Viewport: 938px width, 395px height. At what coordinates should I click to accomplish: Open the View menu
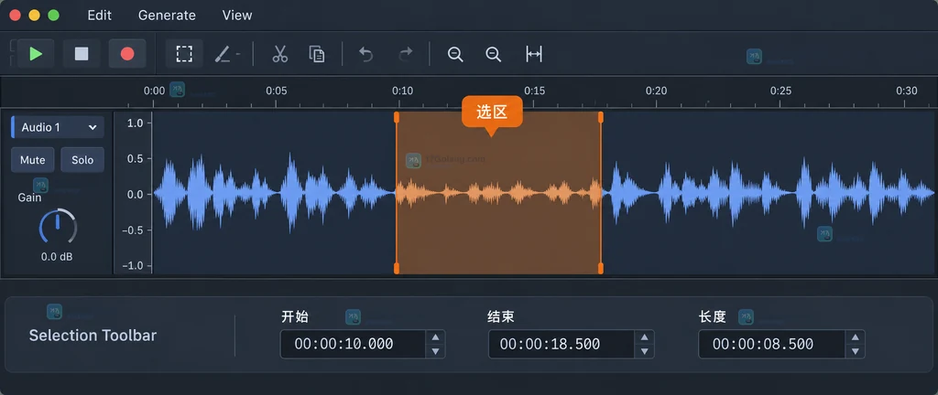237,16
